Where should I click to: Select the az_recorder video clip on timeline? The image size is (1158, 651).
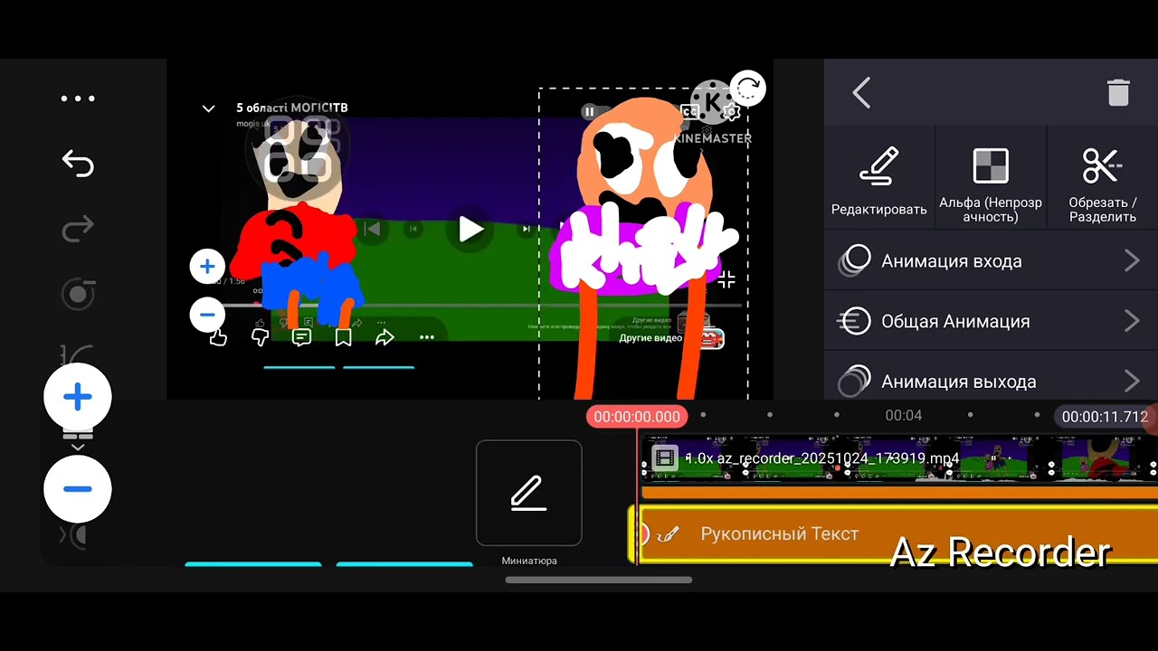[899, 458]
